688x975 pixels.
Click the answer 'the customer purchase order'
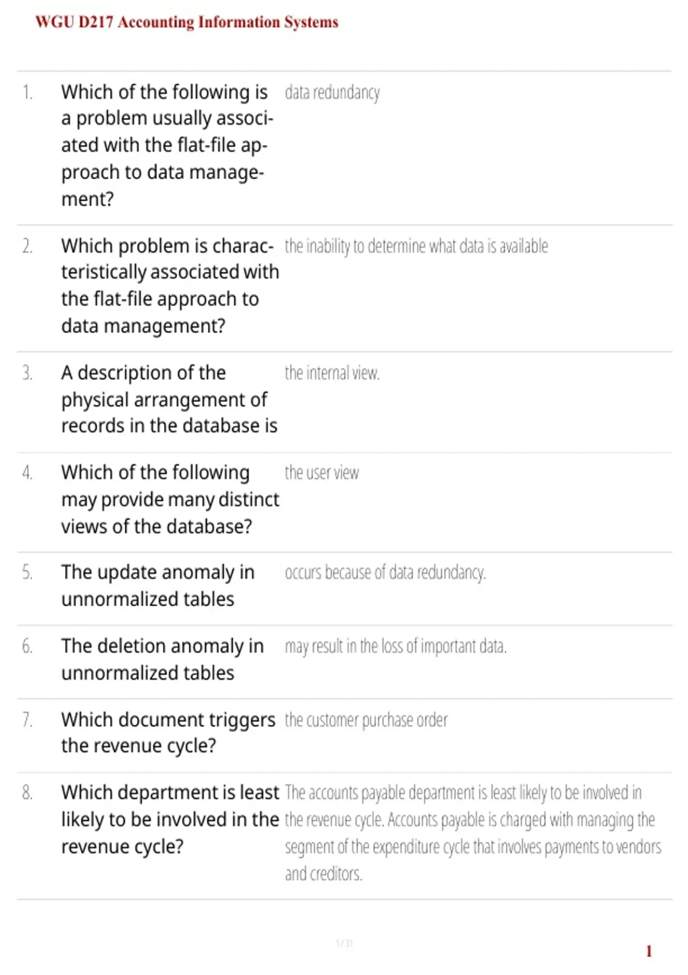tap(366, 720)
